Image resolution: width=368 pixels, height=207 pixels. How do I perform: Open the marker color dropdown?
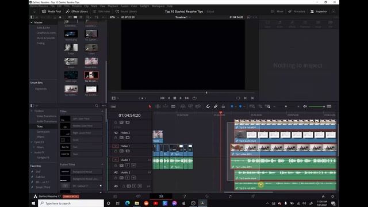coord(244,106)
